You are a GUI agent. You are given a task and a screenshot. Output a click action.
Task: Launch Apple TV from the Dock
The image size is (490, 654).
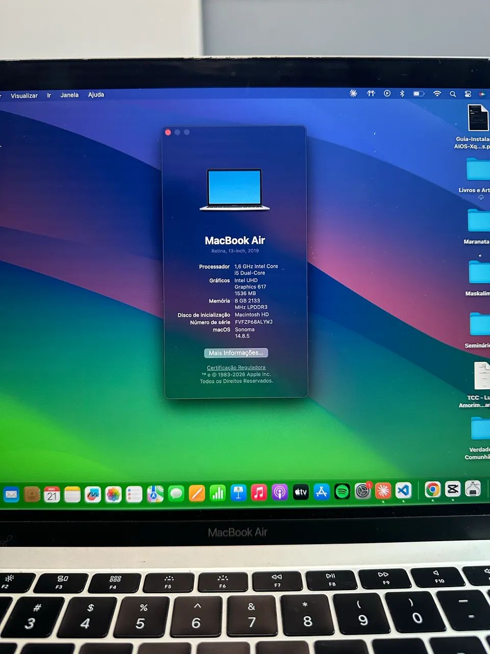[301, 492]
